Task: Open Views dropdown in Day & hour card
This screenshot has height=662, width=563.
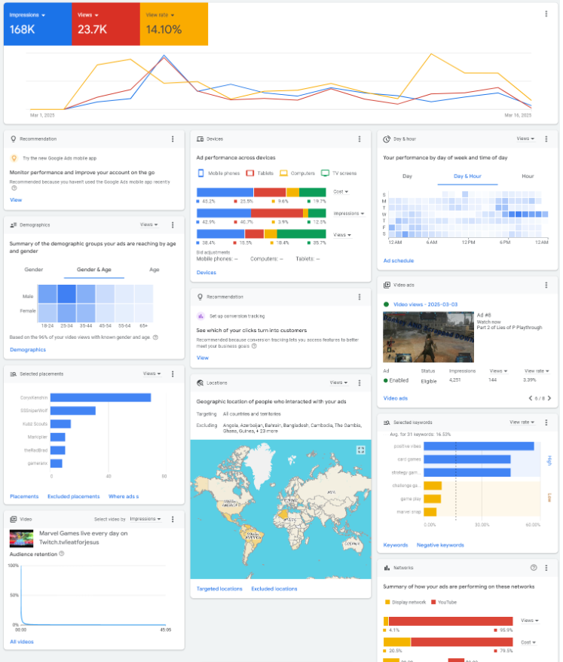Action: pyautogui.click(x=525, y=139)
